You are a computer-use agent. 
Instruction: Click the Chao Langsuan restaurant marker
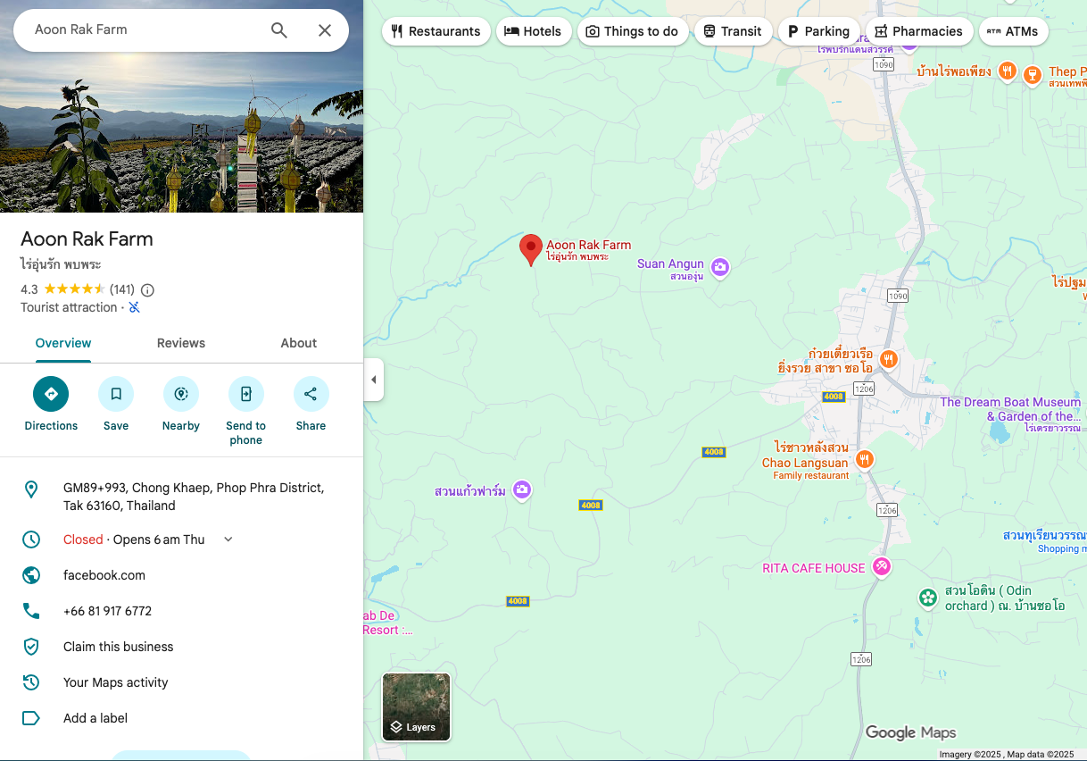[864, 459]
